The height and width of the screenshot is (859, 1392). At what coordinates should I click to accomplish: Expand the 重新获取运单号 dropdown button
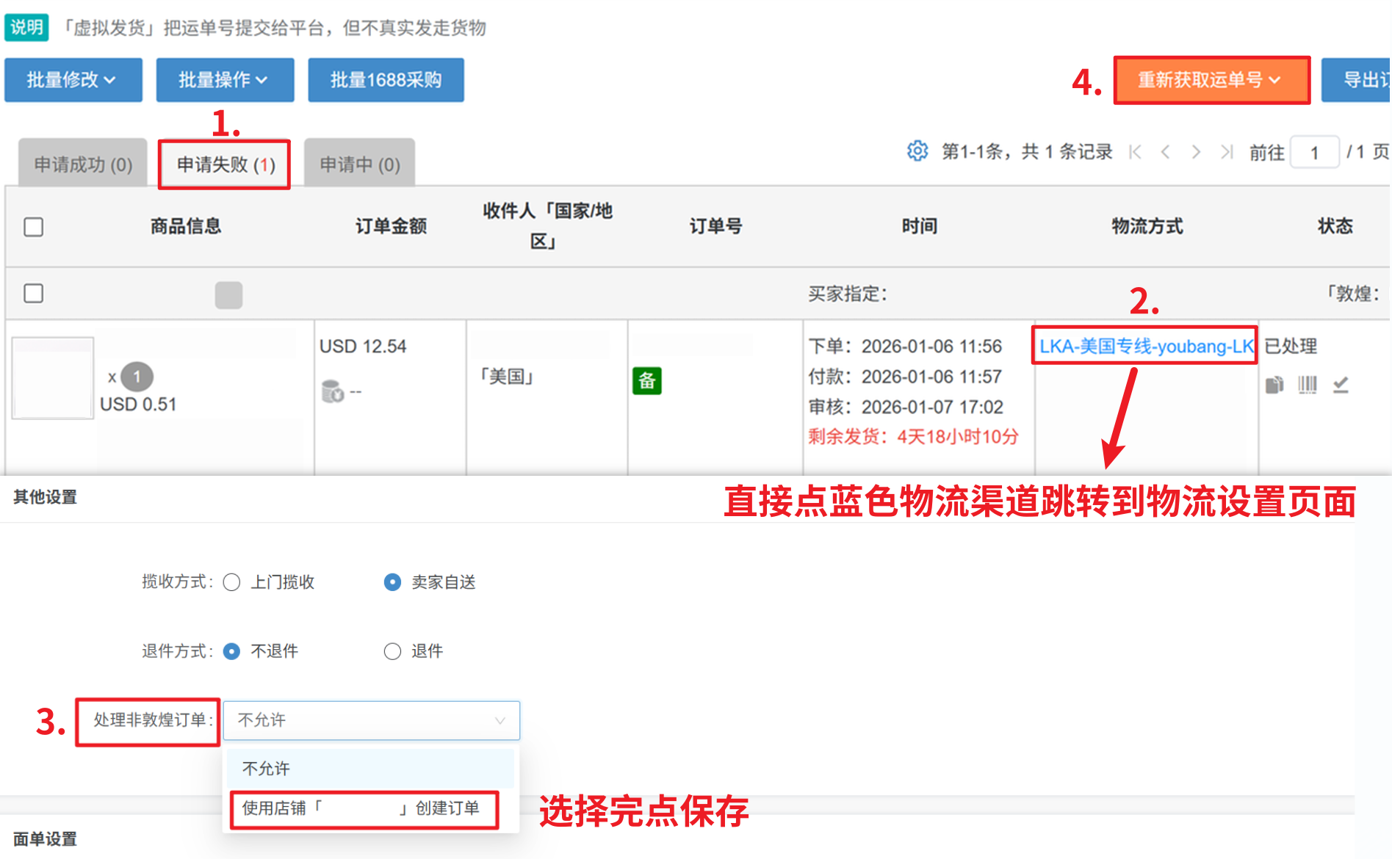coord(1211,80)
